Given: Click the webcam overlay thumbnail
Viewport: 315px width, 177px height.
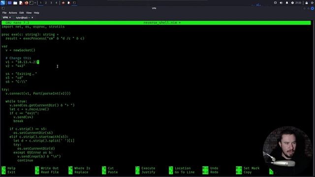Looking at the screenshot, I should click(287, 150).
